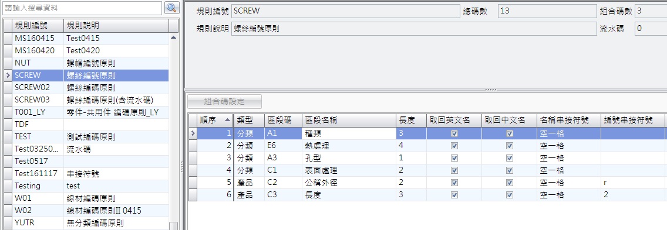The image size is (667, 230).
Task: Toggle 取回中文名 checkbox for 孔型 row
Action: pos(510,158)
